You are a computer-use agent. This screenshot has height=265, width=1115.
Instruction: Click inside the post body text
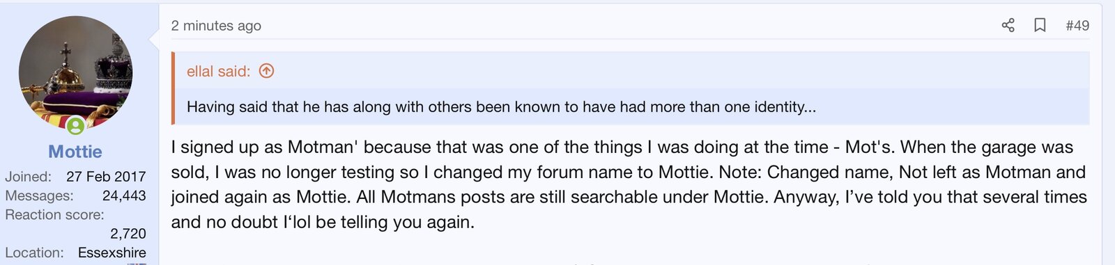[629, 184]
